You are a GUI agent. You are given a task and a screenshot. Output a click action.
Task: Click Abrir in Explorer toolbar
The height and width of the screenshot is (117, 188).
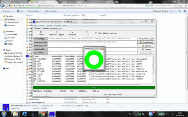[20, 11]
